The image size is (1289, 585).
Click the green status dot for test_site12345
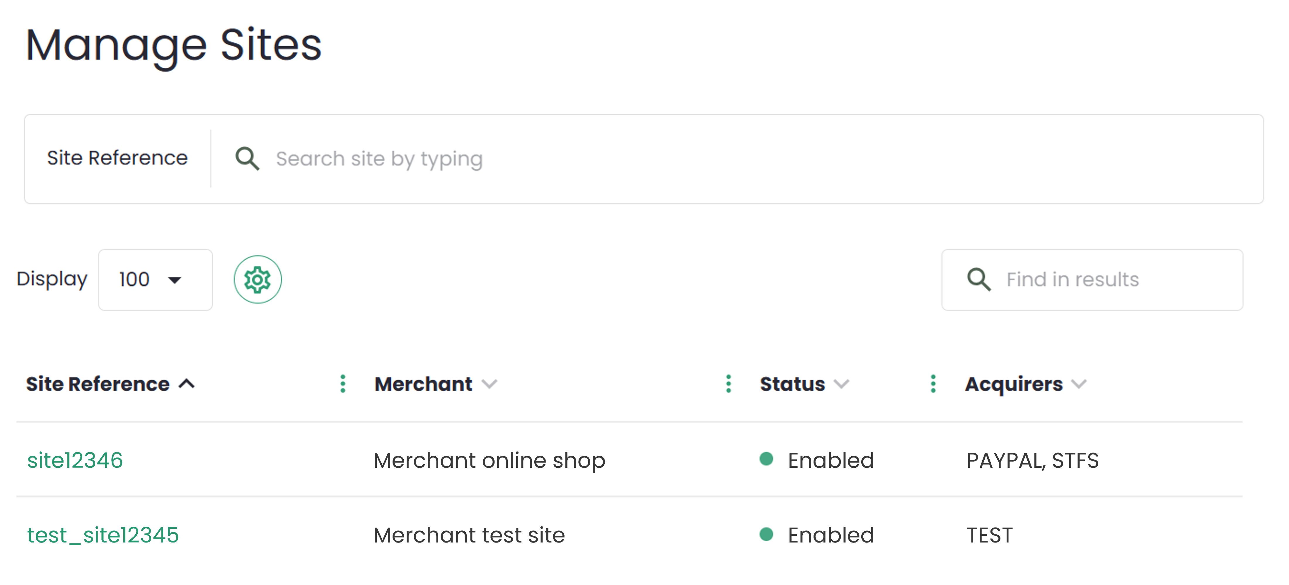click(x=766, y=534)
